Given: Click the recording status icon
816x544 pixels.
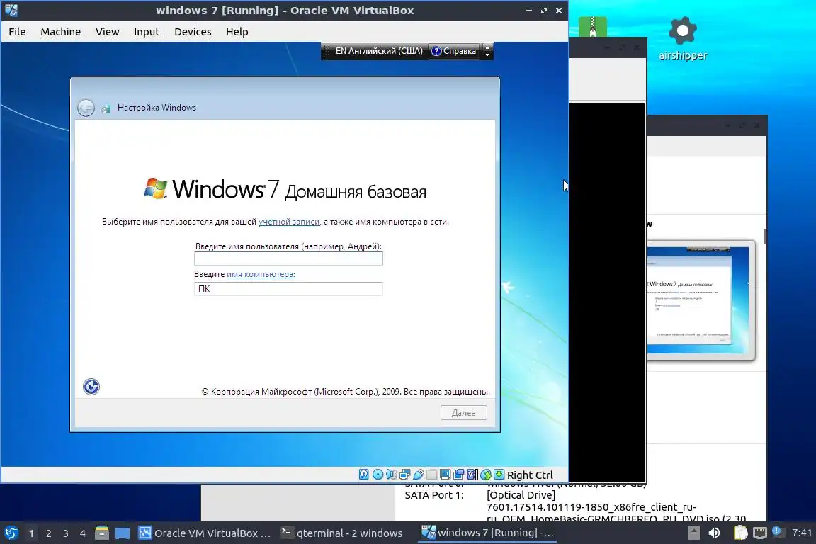Looking at the screenshot, I should click(x=458, y=475).
